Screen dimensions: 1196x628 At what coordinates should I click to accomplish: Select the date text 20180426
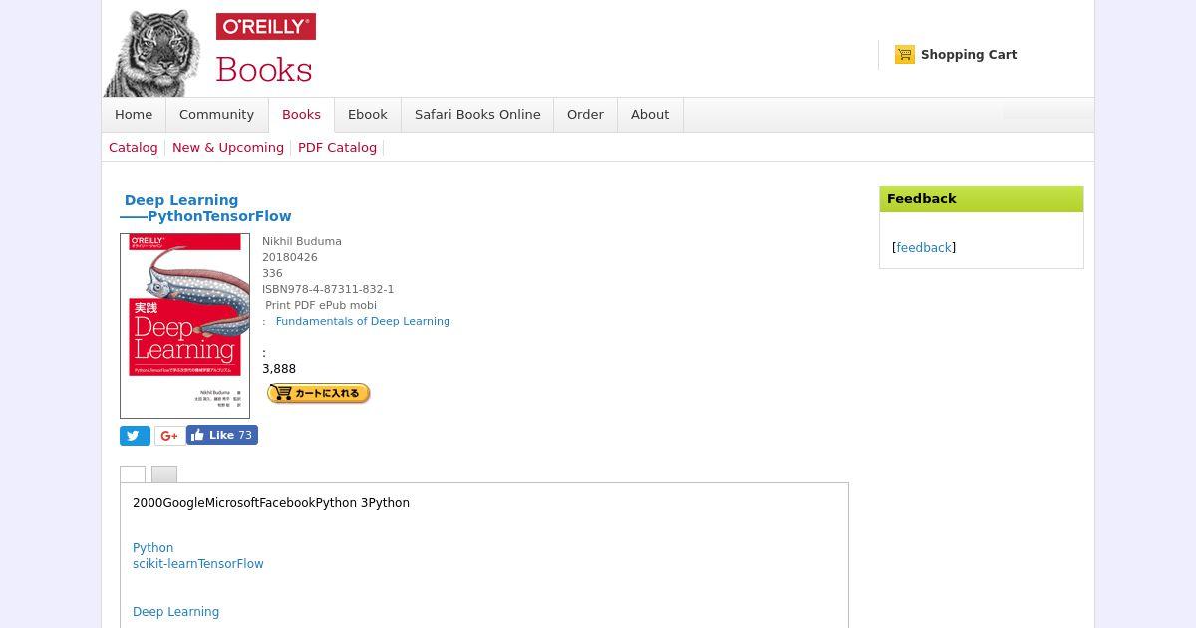tap(290, 257)
